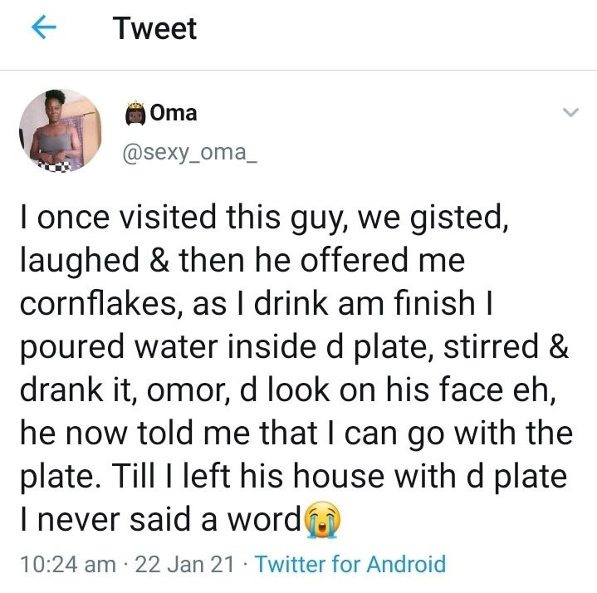597x593 pixels.
Task: Click the text 'I never said a word'
Action: tap(161, 520)
